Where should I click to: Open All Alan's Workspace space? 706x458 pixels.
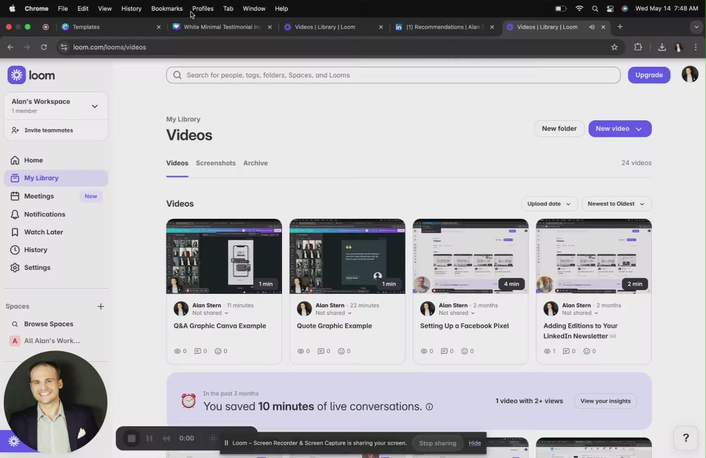click(x=52, y=341)
